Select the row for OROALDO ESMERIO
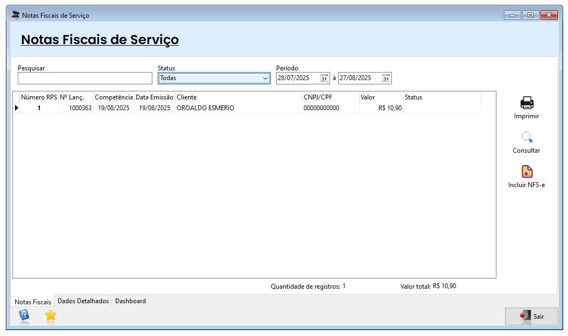The image size is (568, 336). click(x=205, y=108)
